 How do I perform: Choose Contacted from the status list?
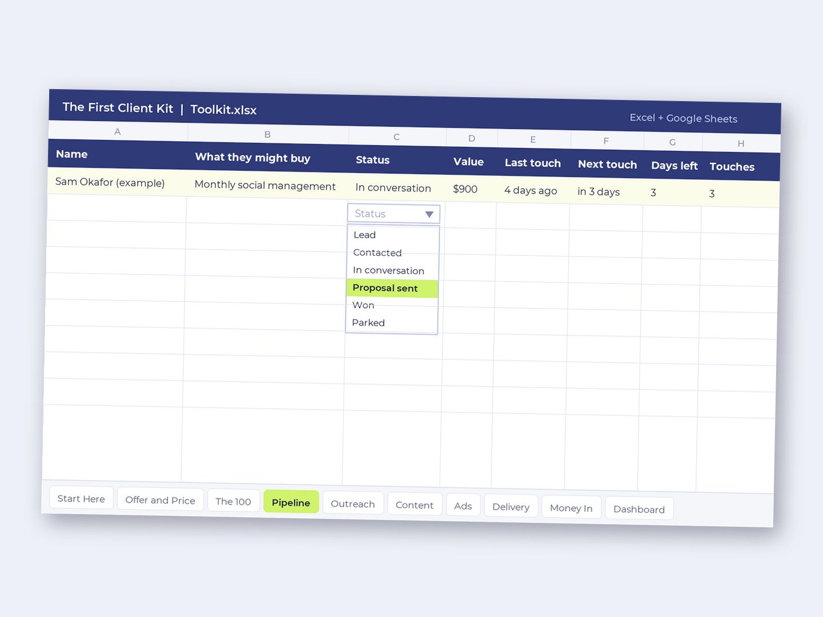(x=393, y=253)
